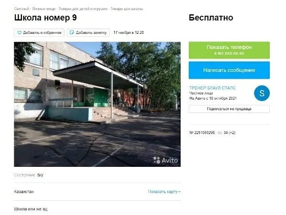
Task: Expand the Показать карту map chevron
Action: 180,192
